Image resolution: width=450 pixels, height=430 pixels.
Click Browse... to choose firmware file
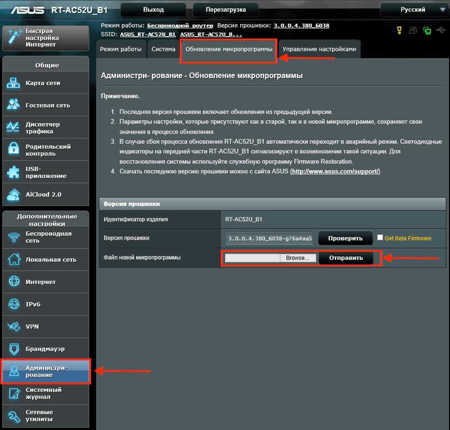click(x=298, y=258)
